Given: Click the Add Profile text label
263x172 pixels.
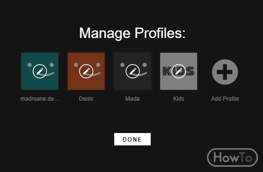Looking at the screenshot, I should [225, 99].
